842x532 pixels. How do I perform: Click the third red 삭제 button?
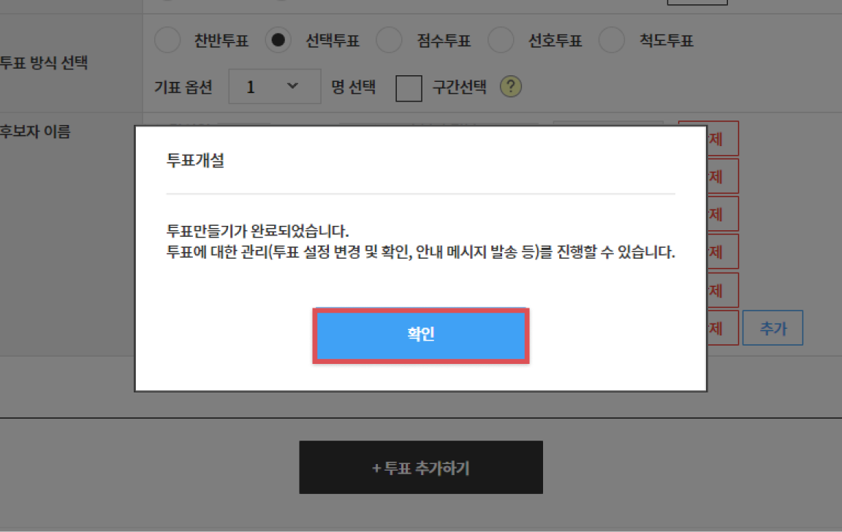click(722, 214)
